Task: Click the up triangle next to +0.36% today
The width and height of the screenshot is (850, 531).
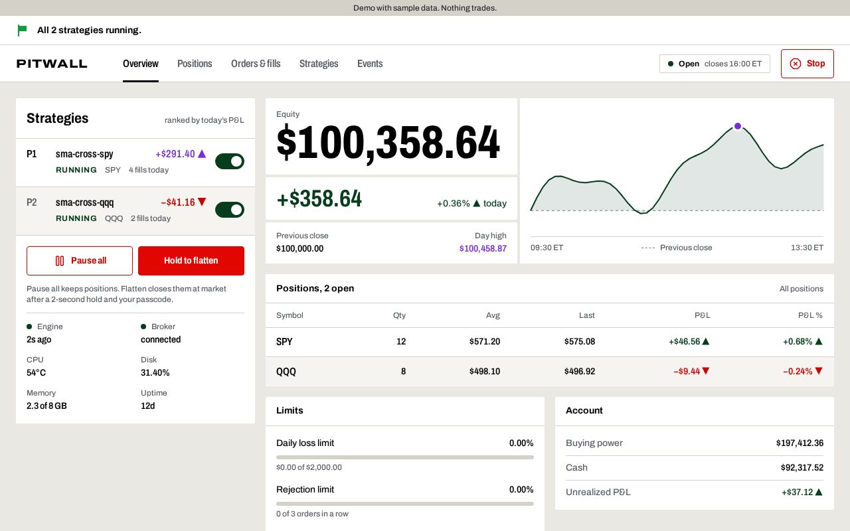Action: pyautogui.click(x=476, y=203)
